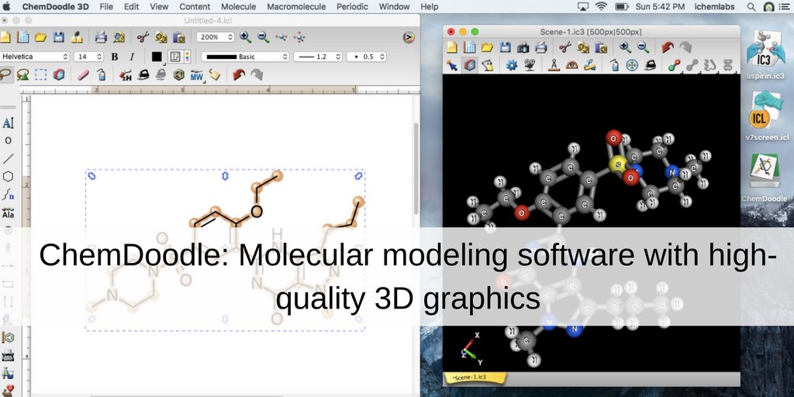Open the Periodic menu
The width and height of the screenshot is (794, 397).
coord(353,6)
